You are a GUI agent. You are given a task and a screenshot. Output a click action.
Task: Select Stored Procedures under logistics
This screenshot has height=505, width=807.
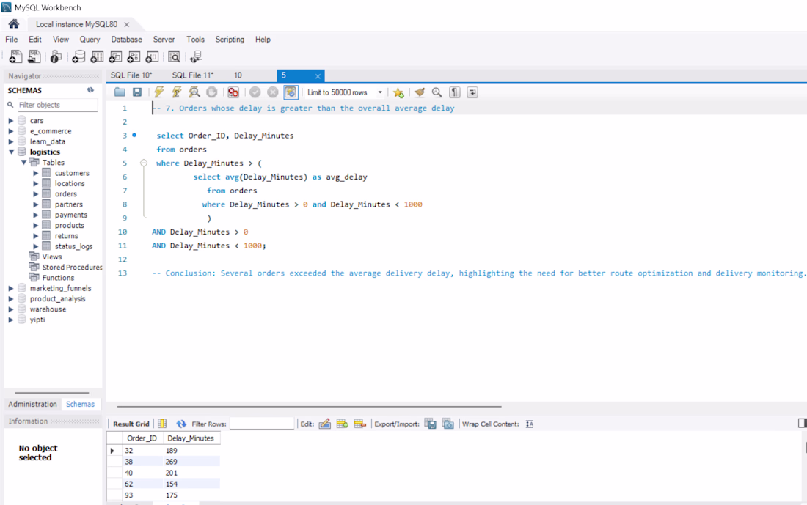72,267
